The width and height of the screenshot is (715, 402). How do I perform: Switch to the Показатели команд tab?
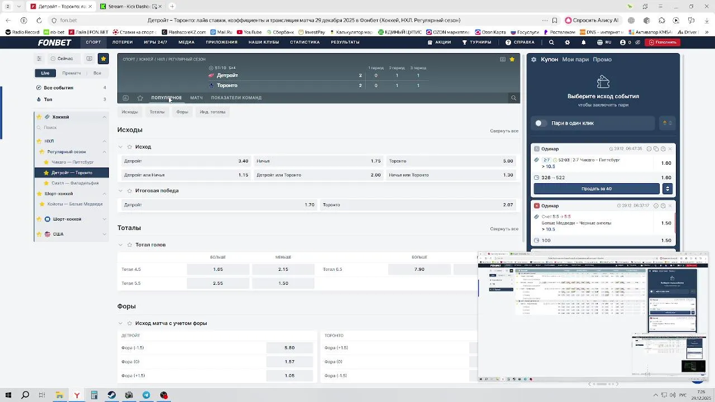236,98
